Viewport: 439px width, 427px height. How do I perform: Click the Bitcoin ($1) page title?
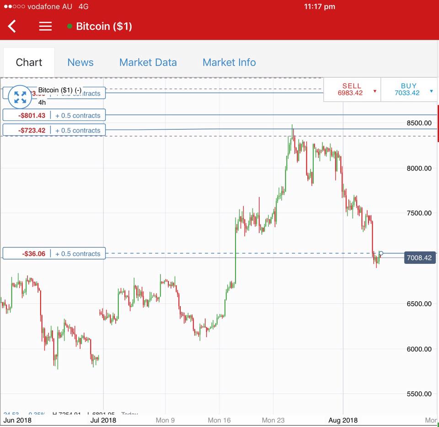point(104,27)
